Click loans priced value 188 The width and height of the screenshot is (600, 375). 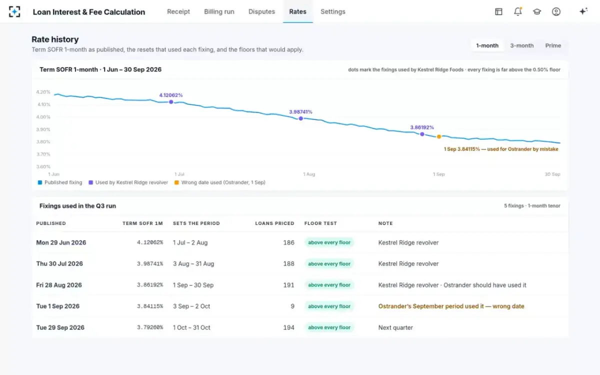(x=289, y=263)
